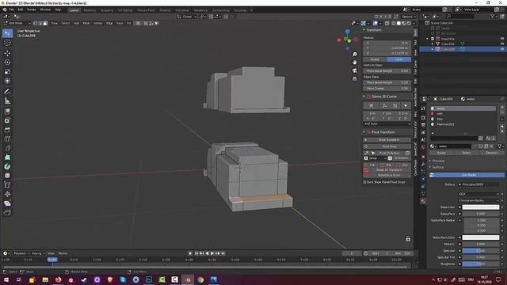The width and height of the screenshot is (507, 285).
Task: Select the Smooth tool
Action: (7, 176)
